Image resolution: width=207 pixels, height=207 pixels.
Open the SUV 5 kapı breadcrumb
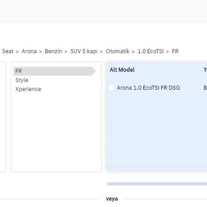(84, 51)
